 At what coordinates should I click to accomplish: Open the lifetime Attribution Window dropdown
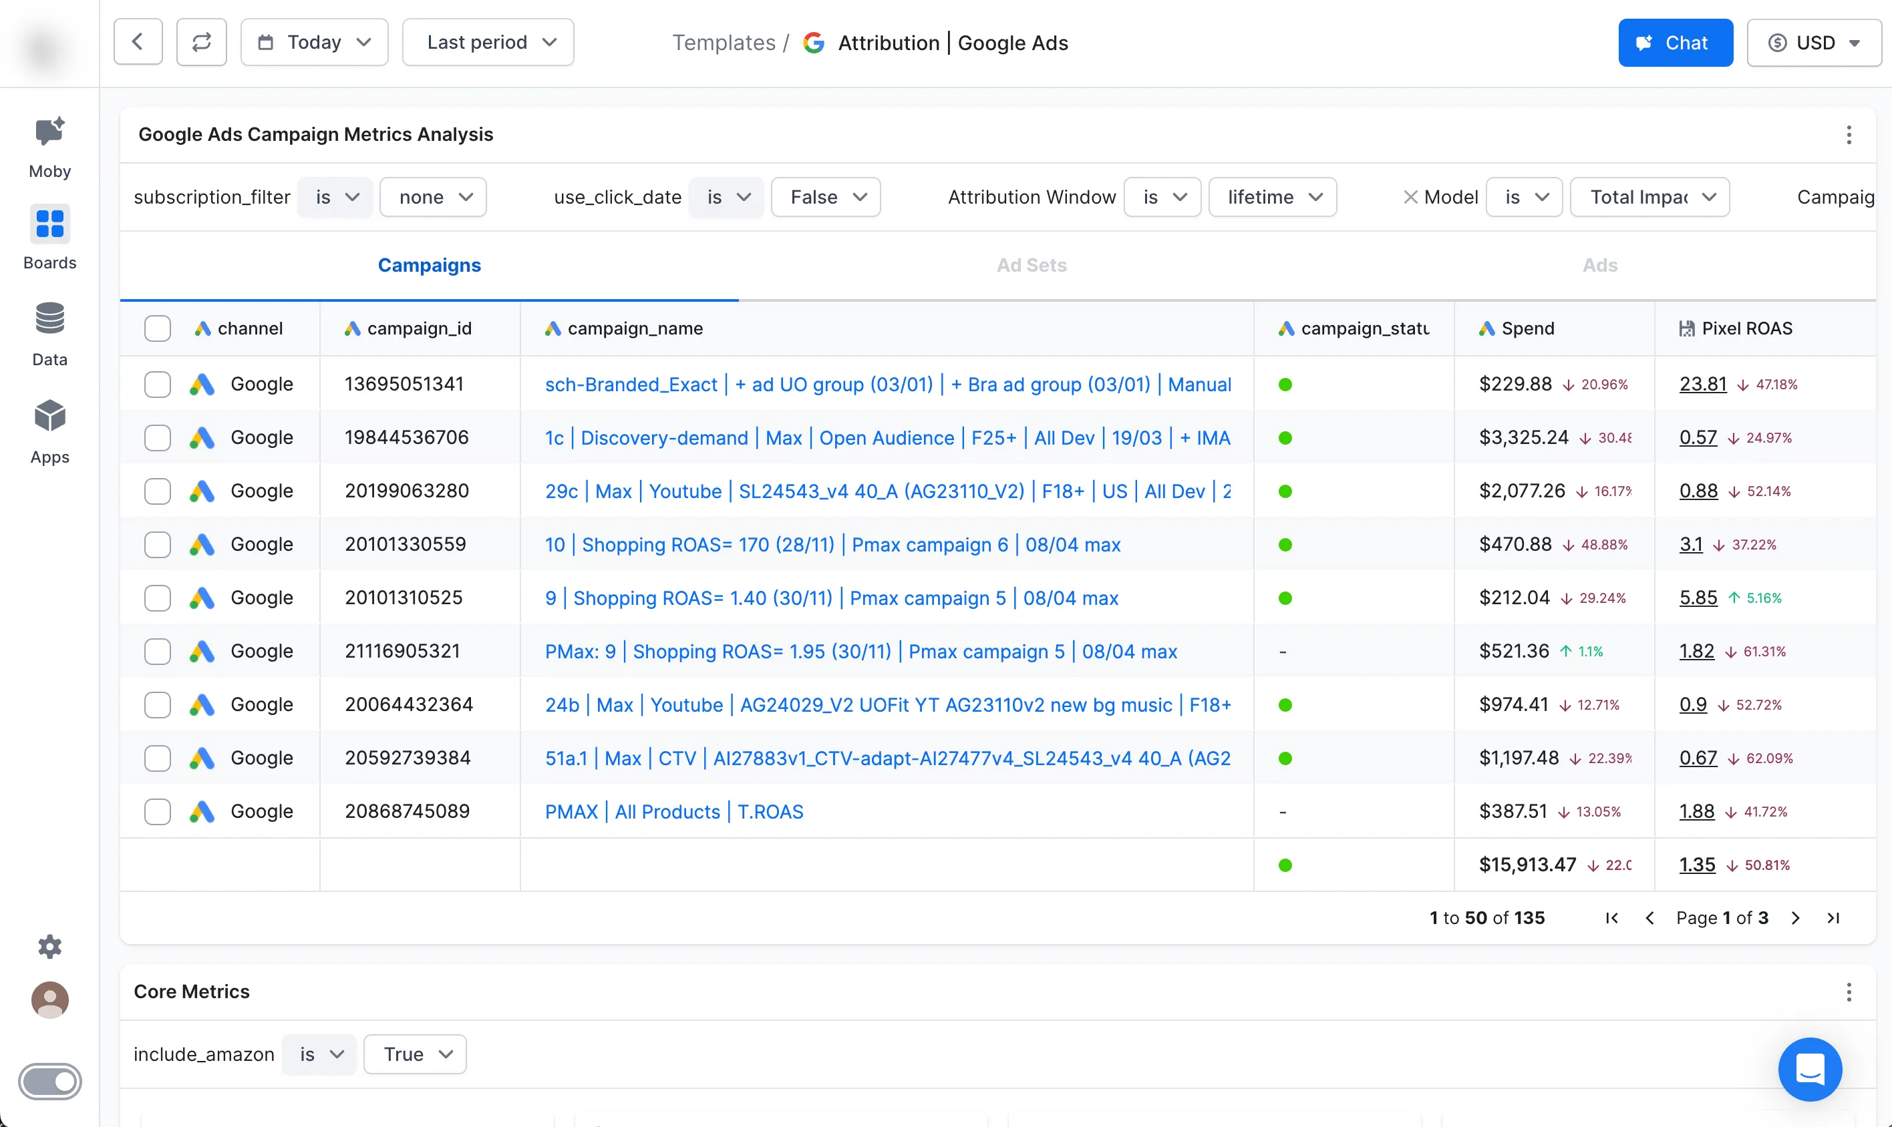[1272, 198]
